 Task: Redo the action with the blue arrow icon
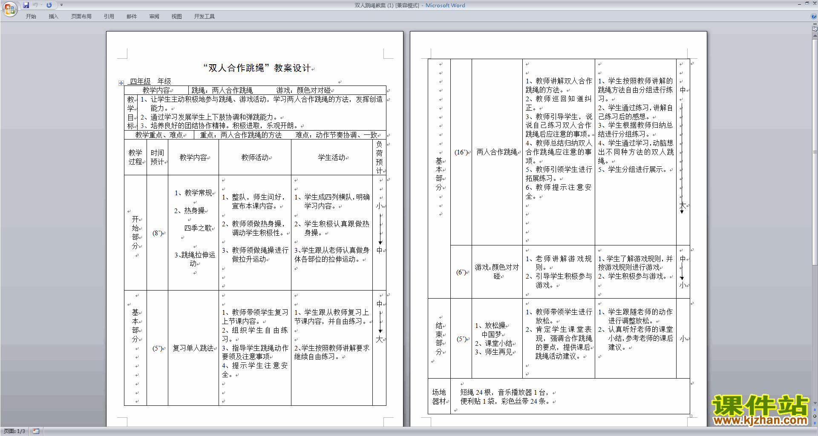click(x=49, y=5)
